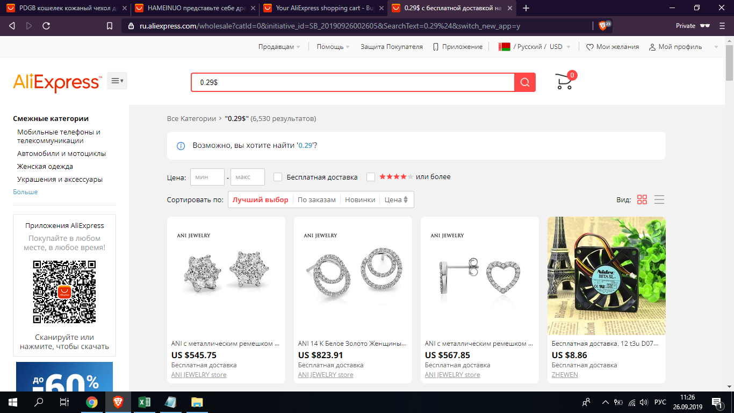Show hidden system tray icons chevron

[605, 402]
